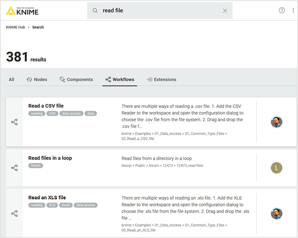298x238 pixels.
Task: Click path '02_Read_a_CSV_file'
Action: [x=138, y=139]
